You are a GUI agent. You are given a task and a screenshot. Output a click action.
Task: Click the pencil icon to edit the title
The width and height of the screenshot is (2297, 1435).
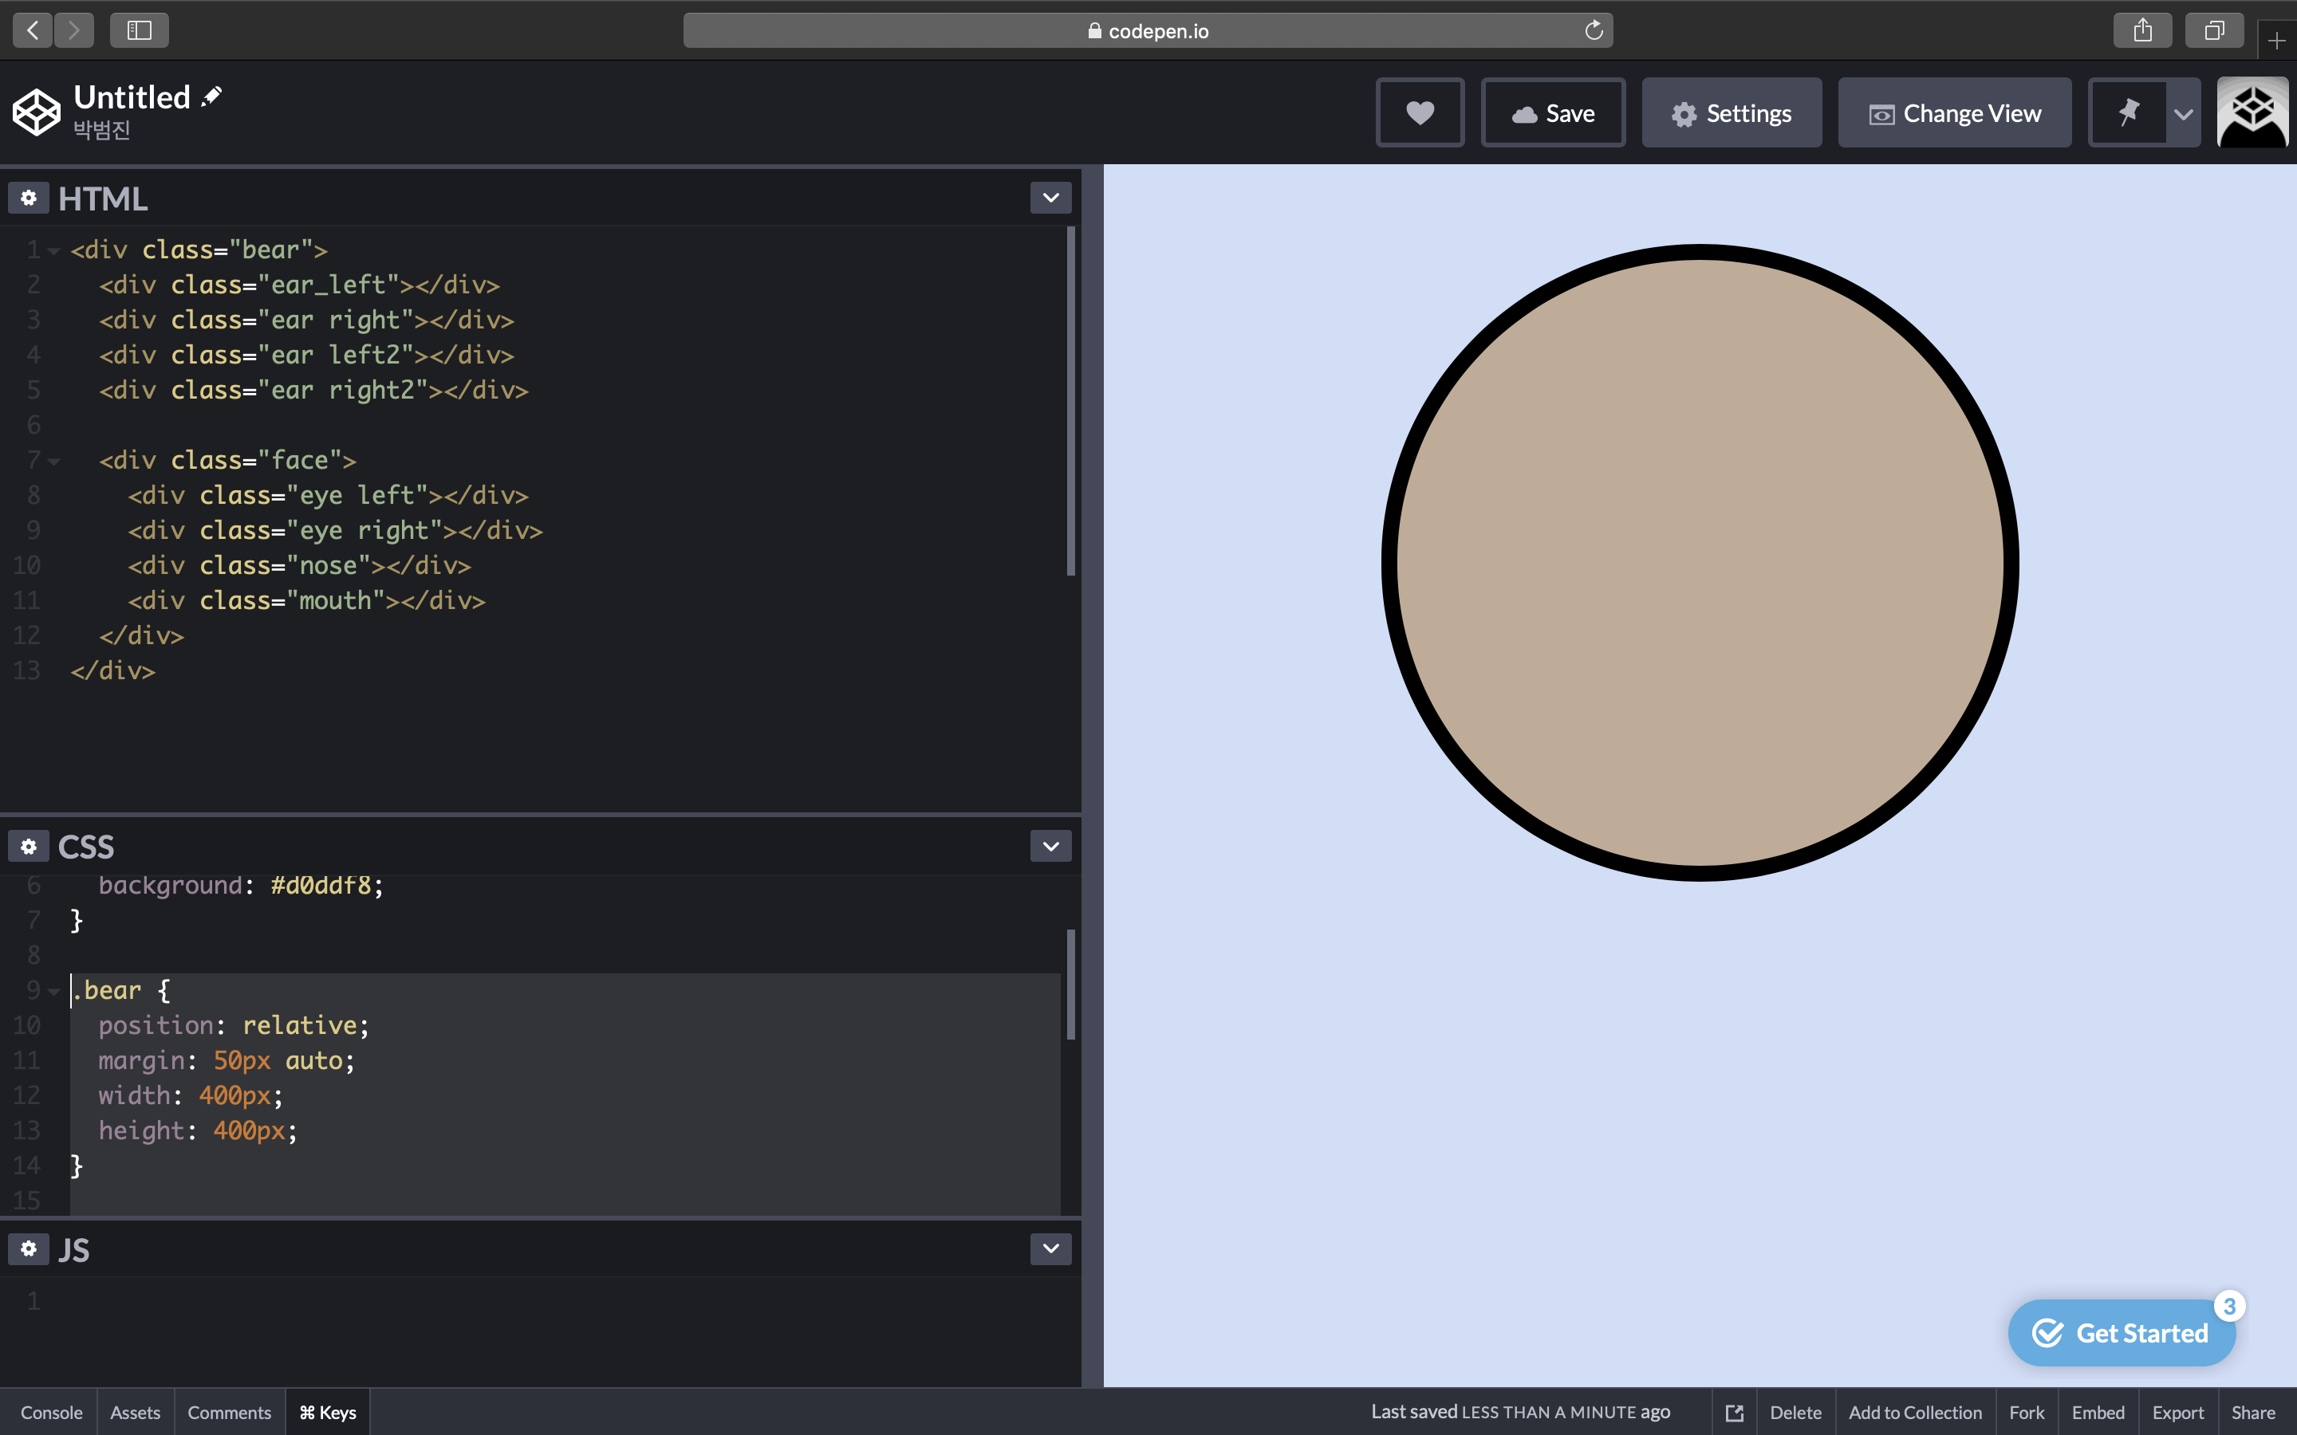211,96
